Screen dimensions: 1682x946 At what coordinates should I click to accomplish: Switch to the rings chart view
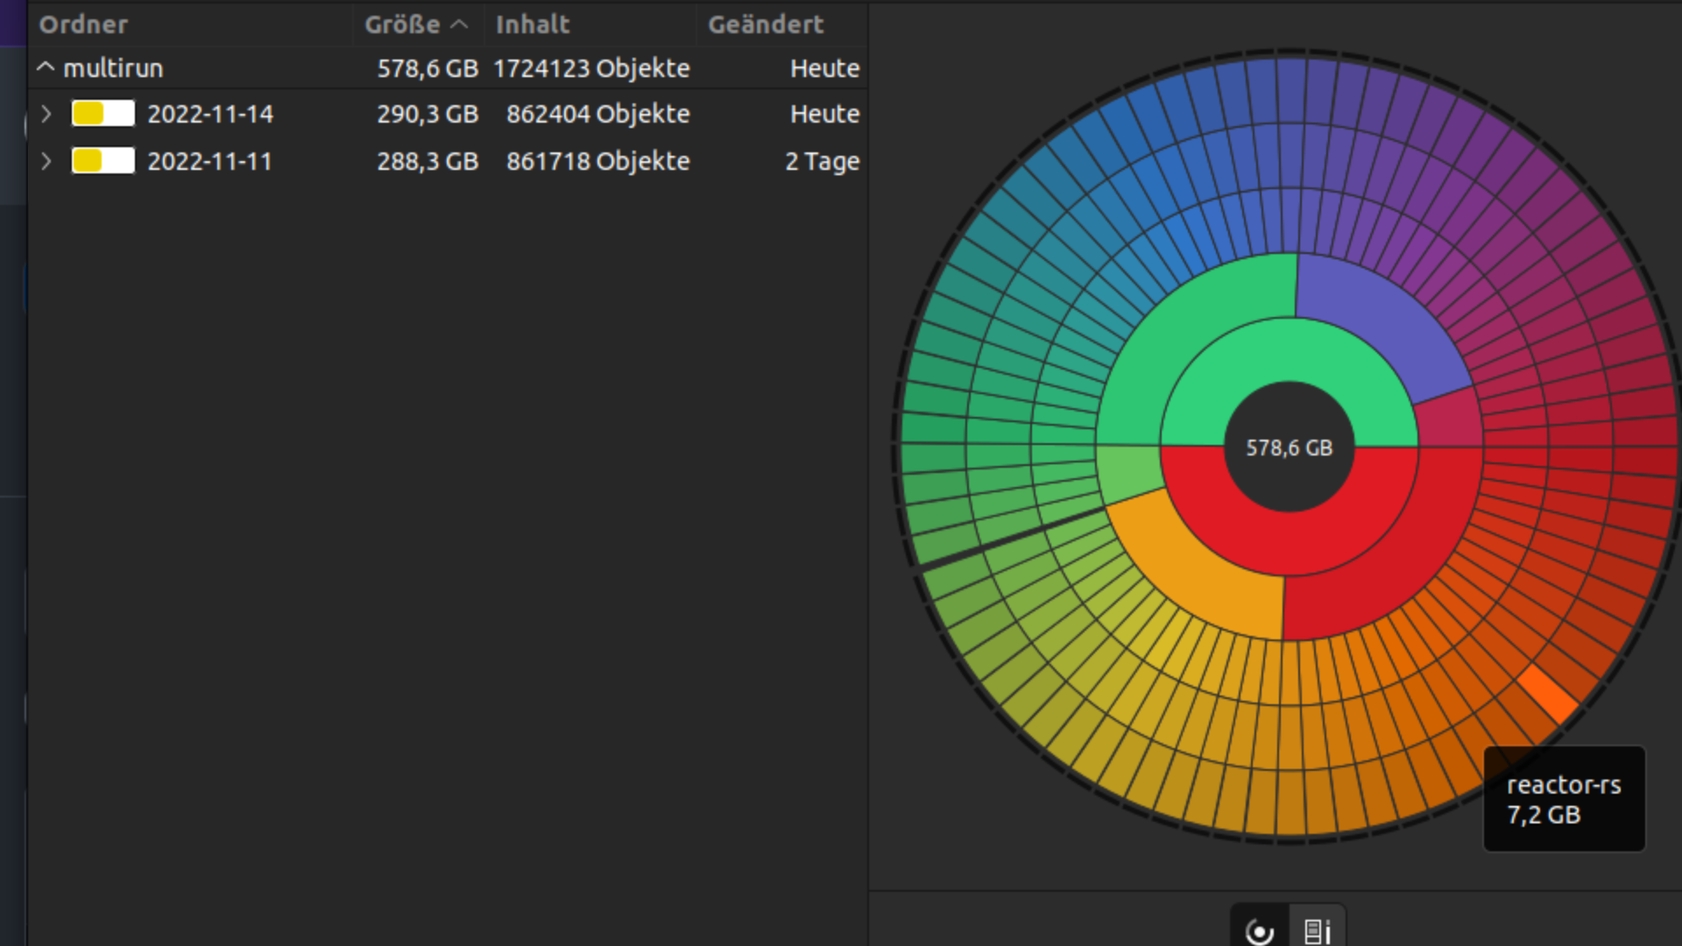click(x=1260, y=930)
